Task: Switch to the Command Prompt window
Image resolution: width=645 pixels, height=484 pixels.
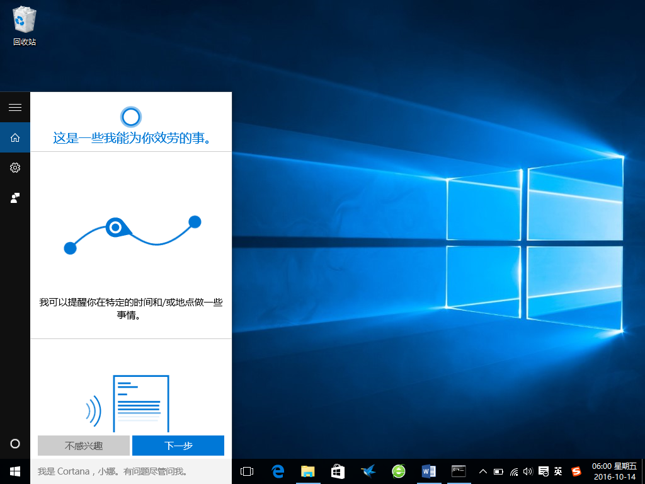Action: click(459, 471)
